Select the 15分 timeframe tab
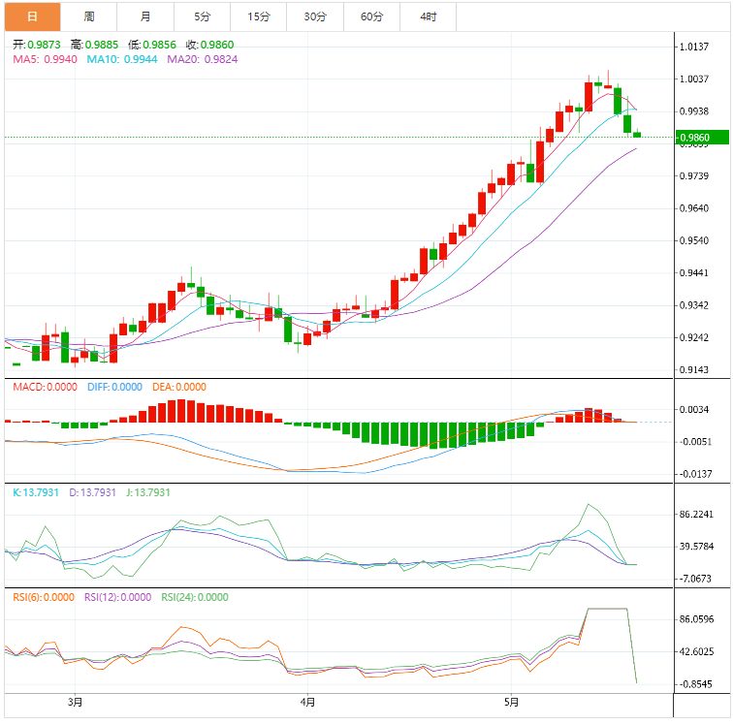Viewport: 733px width, 724px height. 258,16
